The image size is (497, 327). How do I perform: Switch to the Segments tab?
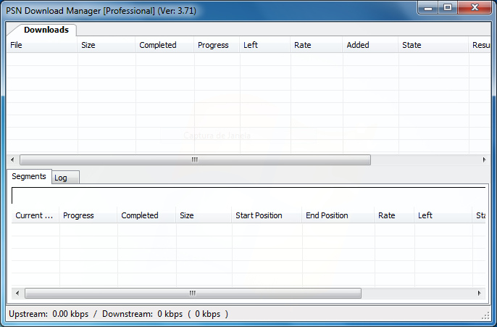(29, 176)
